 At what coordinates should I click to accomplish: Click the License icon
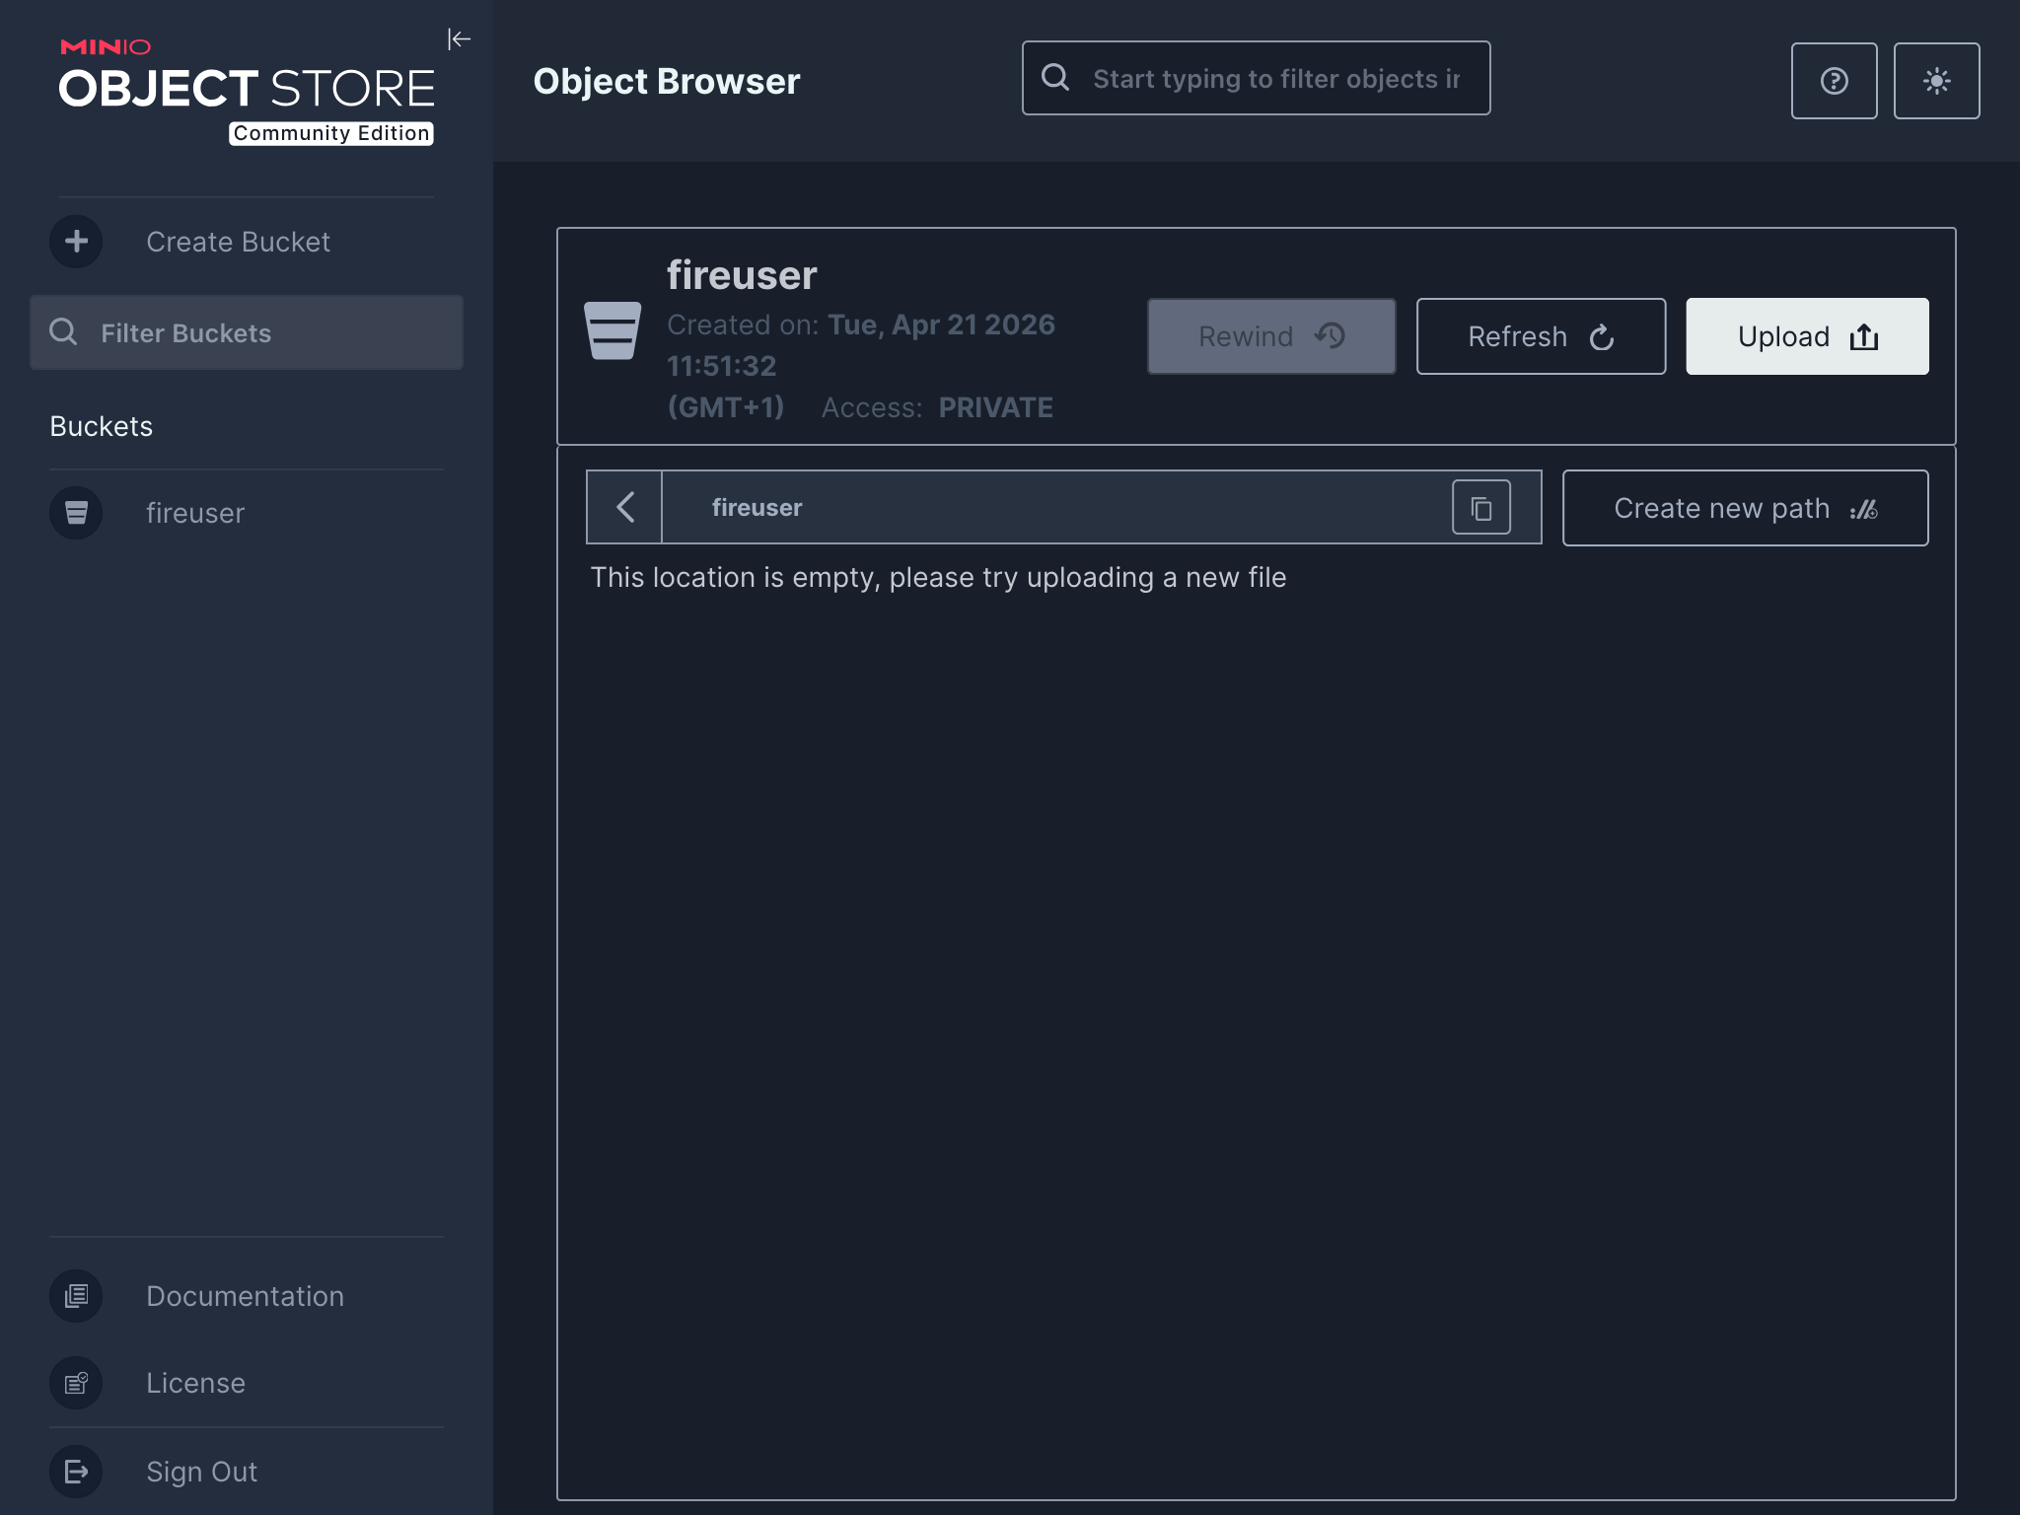coord(76,1383)
